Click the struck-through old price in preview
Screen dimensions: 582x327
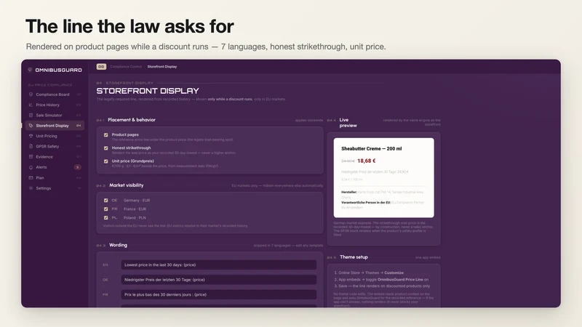click(x=348, y=161)
